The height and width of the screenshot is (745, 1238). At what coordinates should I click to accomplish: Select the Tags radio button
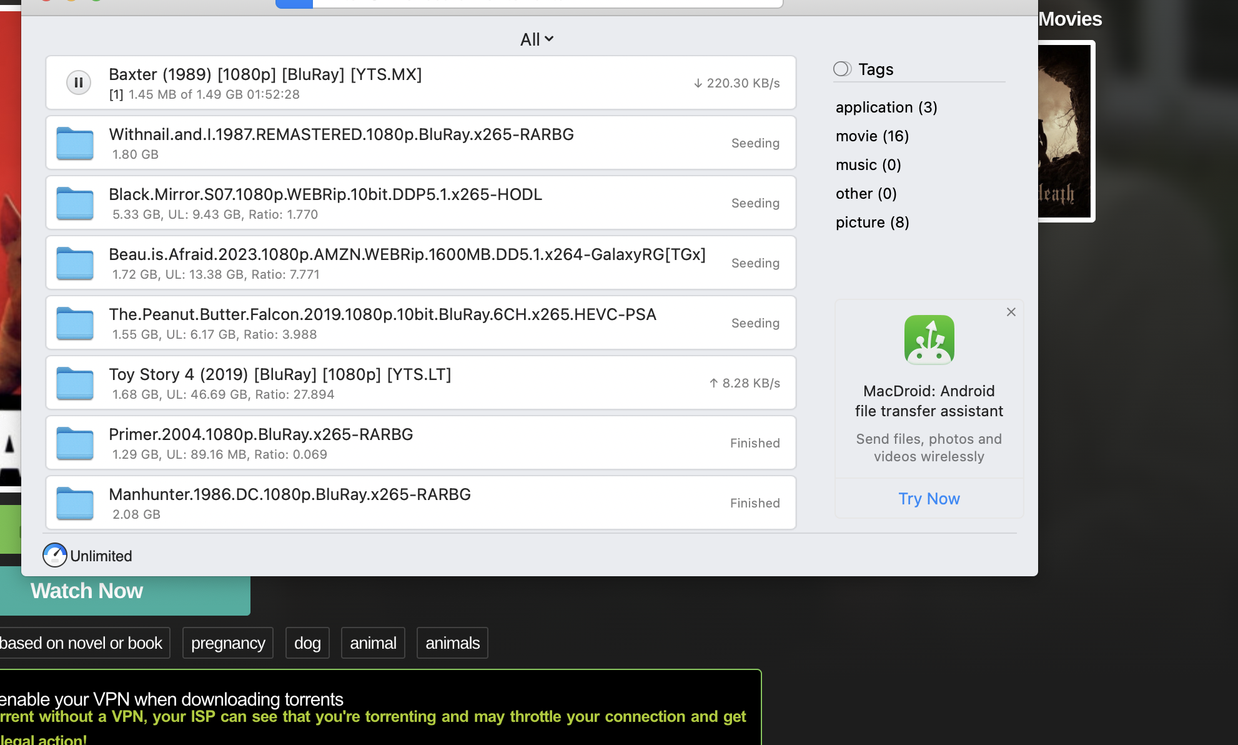click(x=841, y=69)
